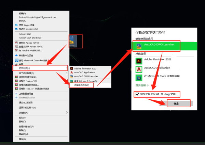Click the Adobe PDF convert icon
Screen dimensions: 205x145
pos(16,43)
